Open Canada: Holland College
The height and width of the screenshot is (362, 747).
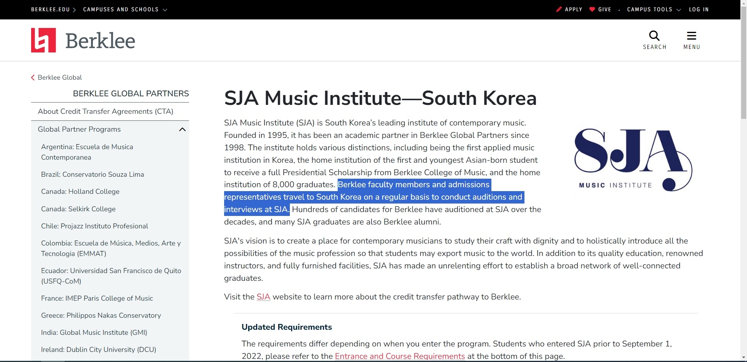pos(80,191)
